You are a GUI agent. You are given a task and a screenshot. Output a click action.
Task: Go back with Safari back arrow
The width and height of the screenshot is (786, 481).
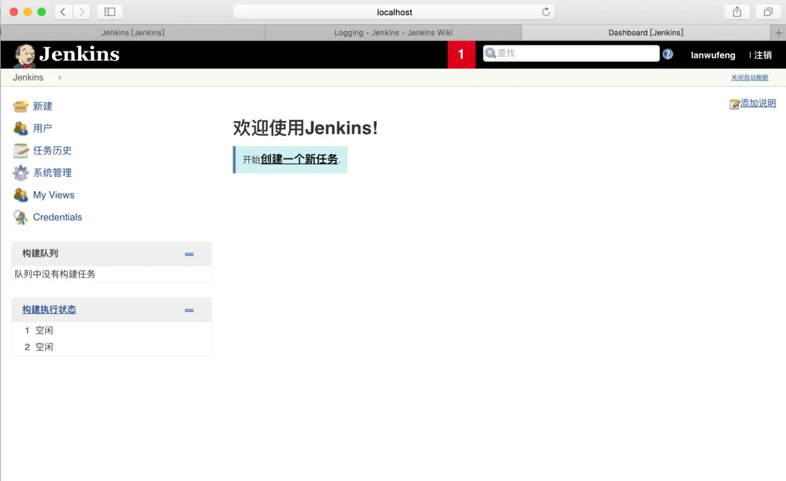pos(63,11)
